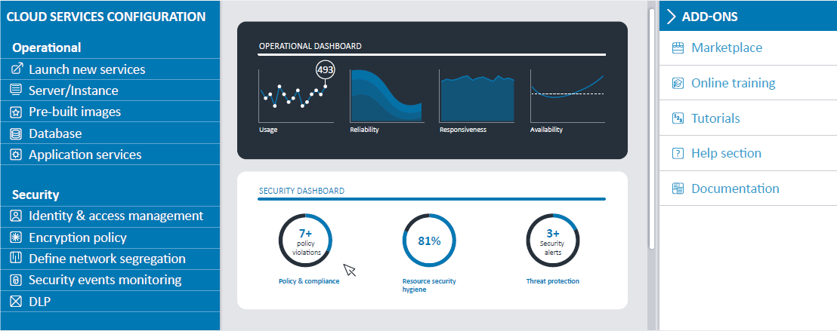Click the vertical scrollbar beside the dashboards
The height and width of the screenshot is (334, 837).
pos(651,128)
